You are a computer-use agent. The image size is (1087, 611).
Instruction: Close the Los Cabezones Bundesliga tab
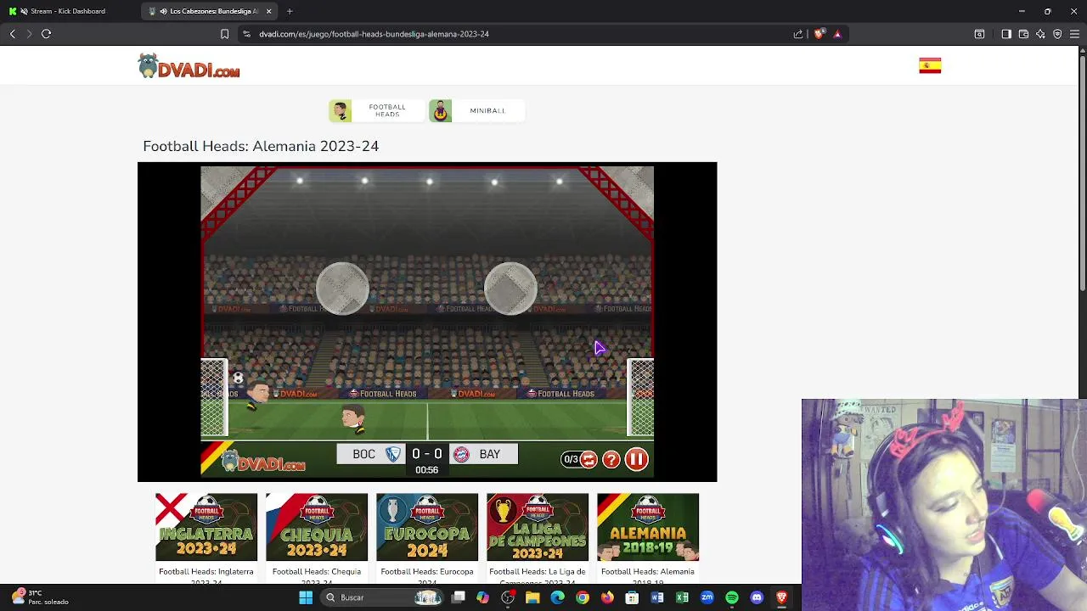click(x=269, y=11)
